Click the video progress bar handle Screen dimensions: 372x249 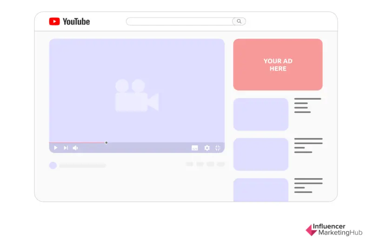point(106,143)
